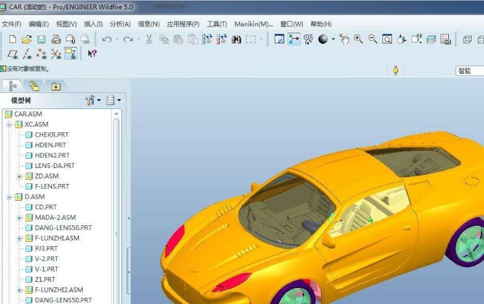Click the binoculars Find icon

[x=237, y=39]
